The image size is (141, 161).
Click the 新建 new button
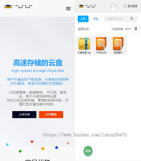coord(96,19)
